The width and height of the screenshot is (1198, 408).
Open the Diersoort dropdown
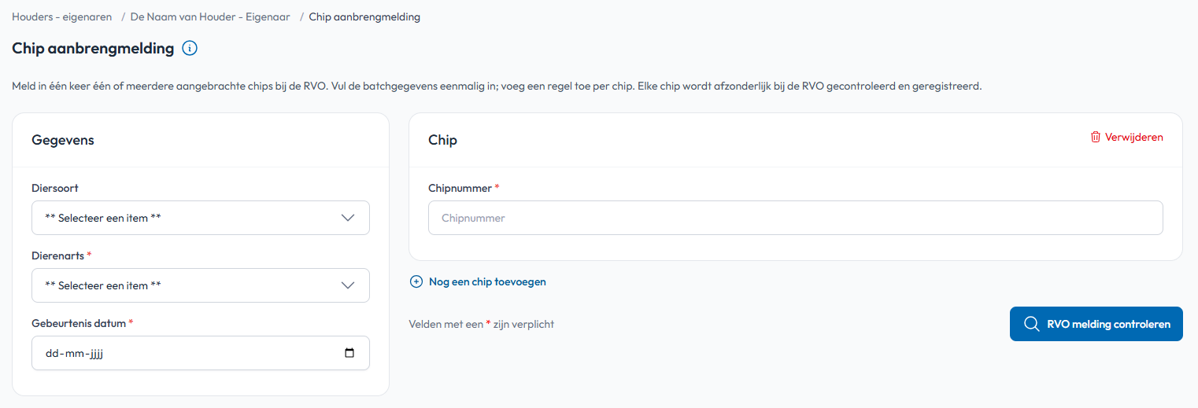[x=201, y=218]
